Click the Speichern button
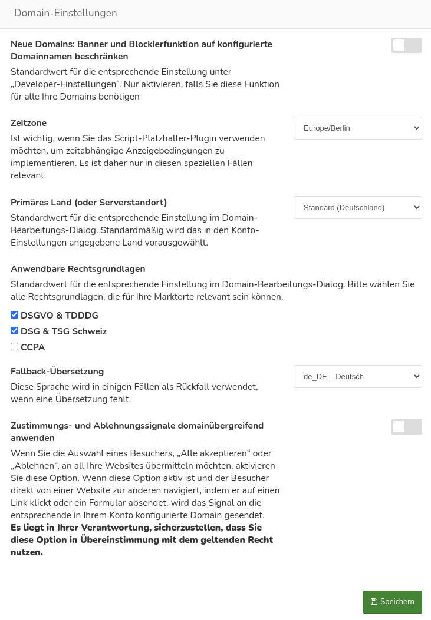The image size is (431, 620). 393,602
